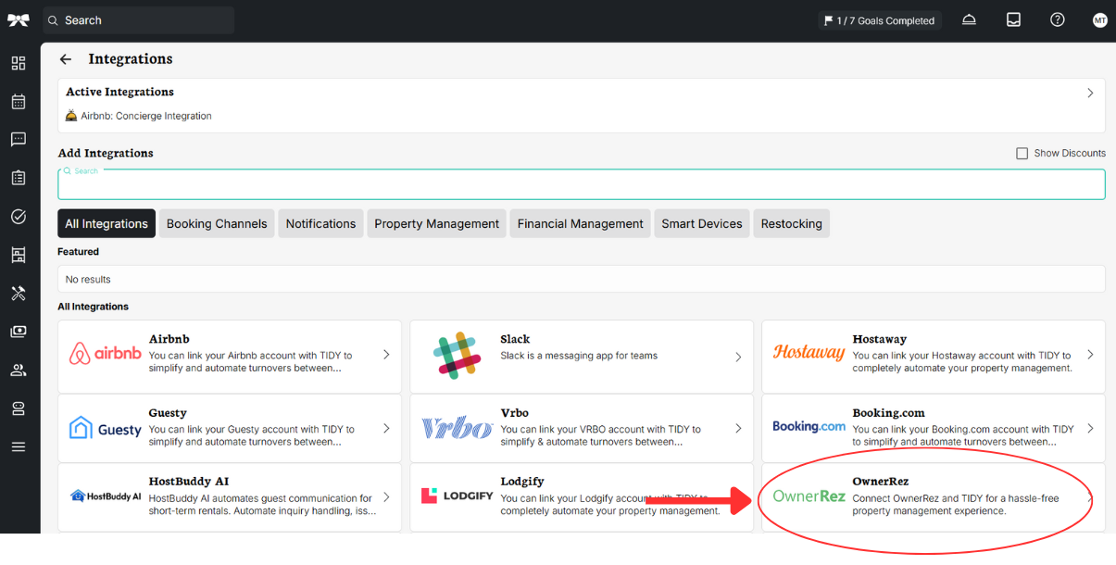Open the people team icon in sidebar
Image resolution: width=1116 pixels, height=565 pixels.
pos(19,370)
